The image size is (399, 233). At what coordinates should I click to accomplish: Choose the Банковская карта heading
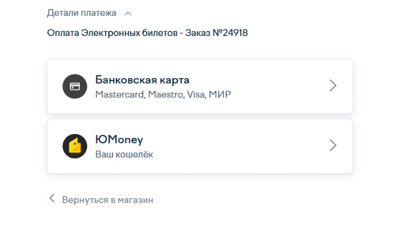pos(142,79)
